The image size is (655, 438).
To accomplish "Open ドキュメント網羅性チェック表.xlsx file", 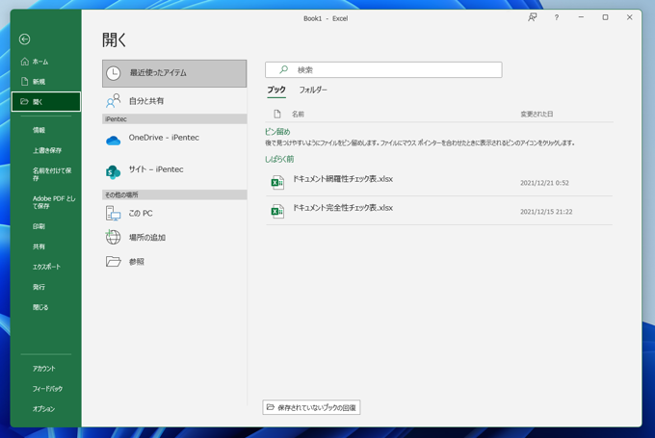I will [x=439, y=183].
